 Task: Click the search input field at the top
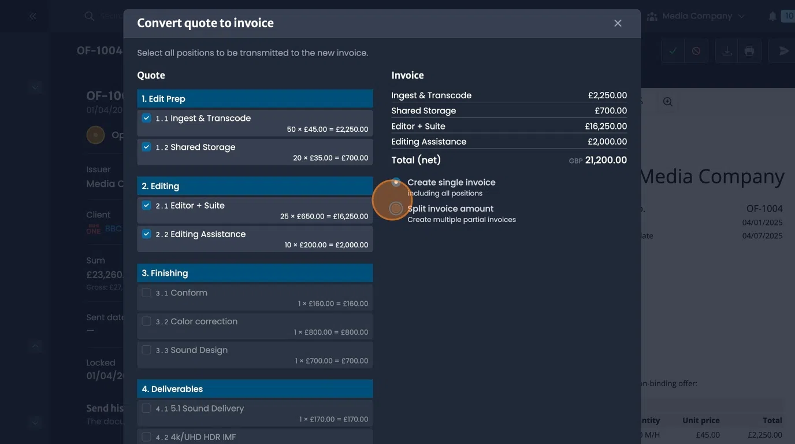(116, 16)
